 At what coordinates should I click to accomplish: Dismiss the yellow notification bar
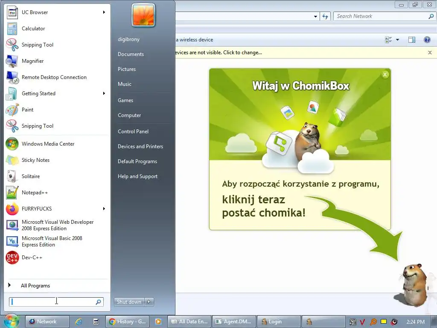430,53
